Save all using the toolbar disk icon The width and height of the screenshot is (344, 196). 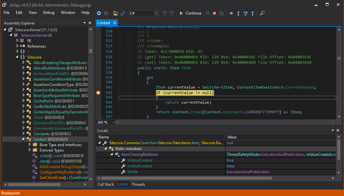click(x=123, y=13)
